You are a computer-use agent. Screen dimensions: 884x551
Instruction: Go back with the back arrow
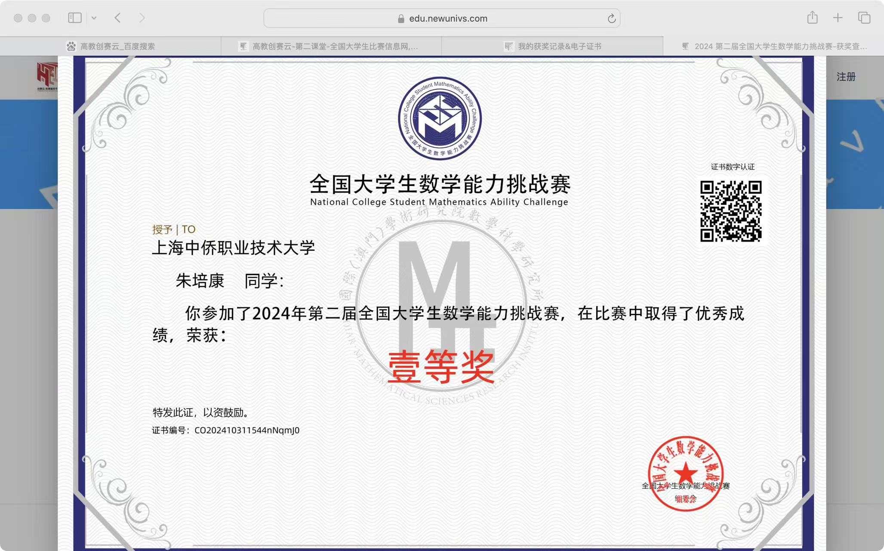pos(117,18)
